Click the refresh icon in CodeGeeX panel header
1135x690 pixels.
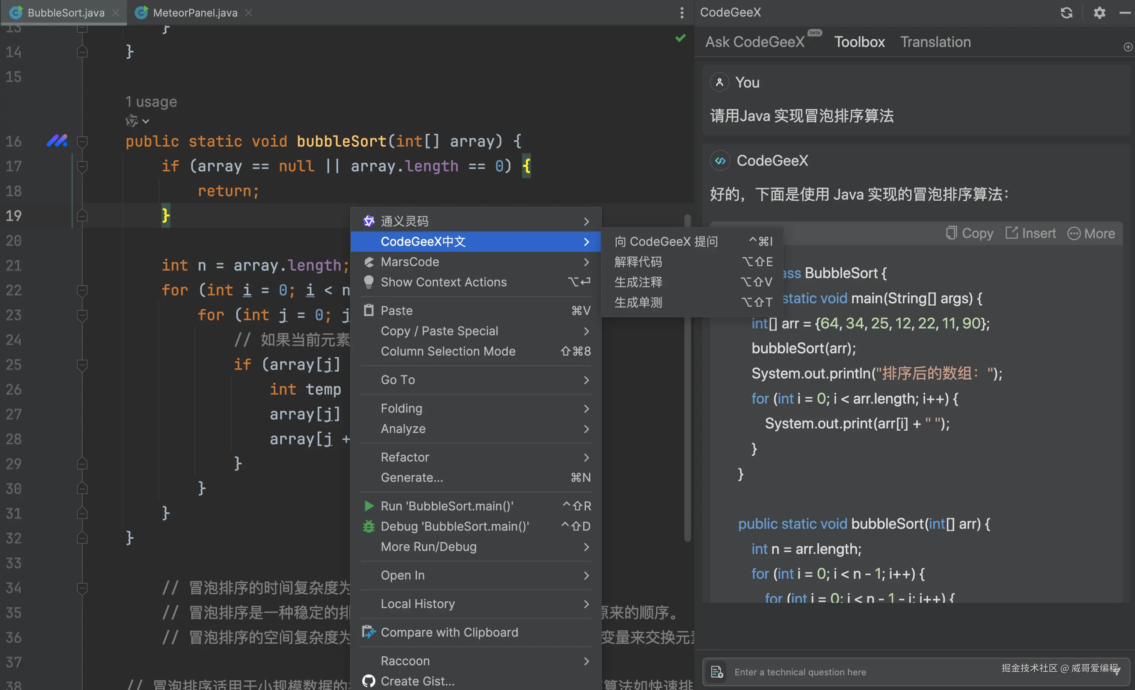point(1066,12)
